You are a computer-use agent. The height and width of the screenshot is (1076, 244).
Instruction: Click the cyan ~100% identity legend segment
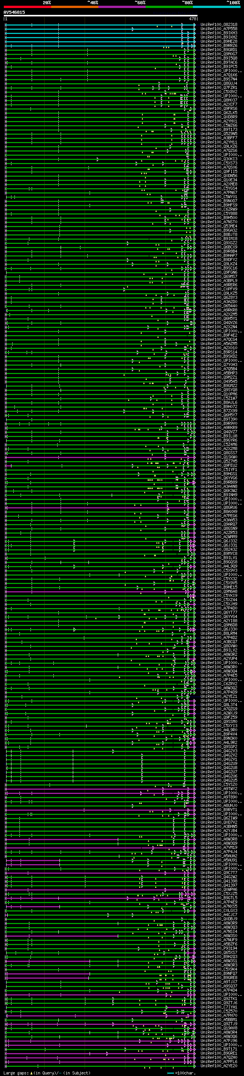pos(217,7)
